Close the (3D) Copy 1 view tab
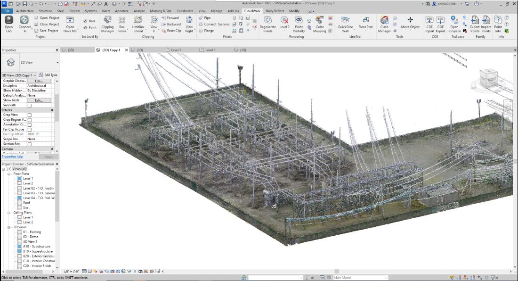Screen dimensions: 518x281 [x=126, y=50]
